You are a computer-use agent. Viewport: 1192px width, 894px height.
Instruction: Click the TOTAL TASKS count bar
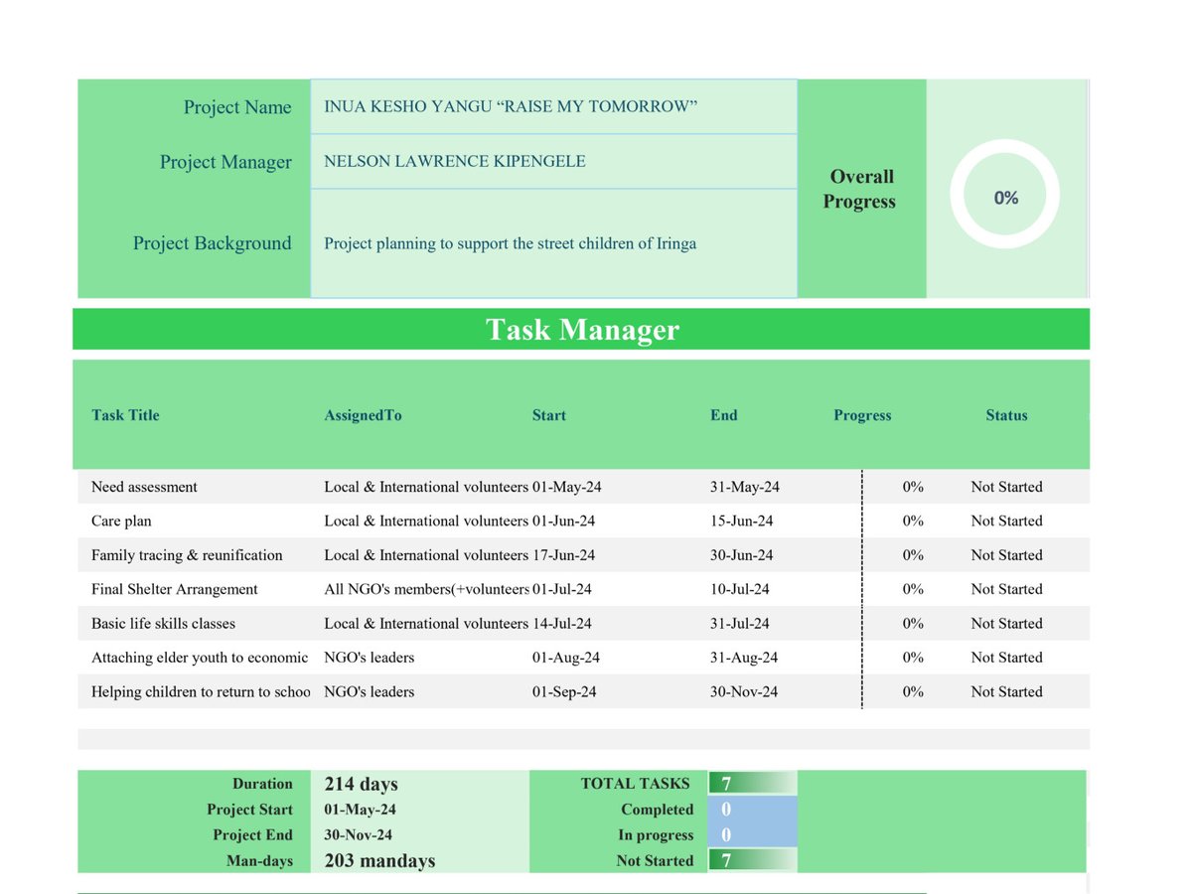pyautogui.click(x=752, y=784)
